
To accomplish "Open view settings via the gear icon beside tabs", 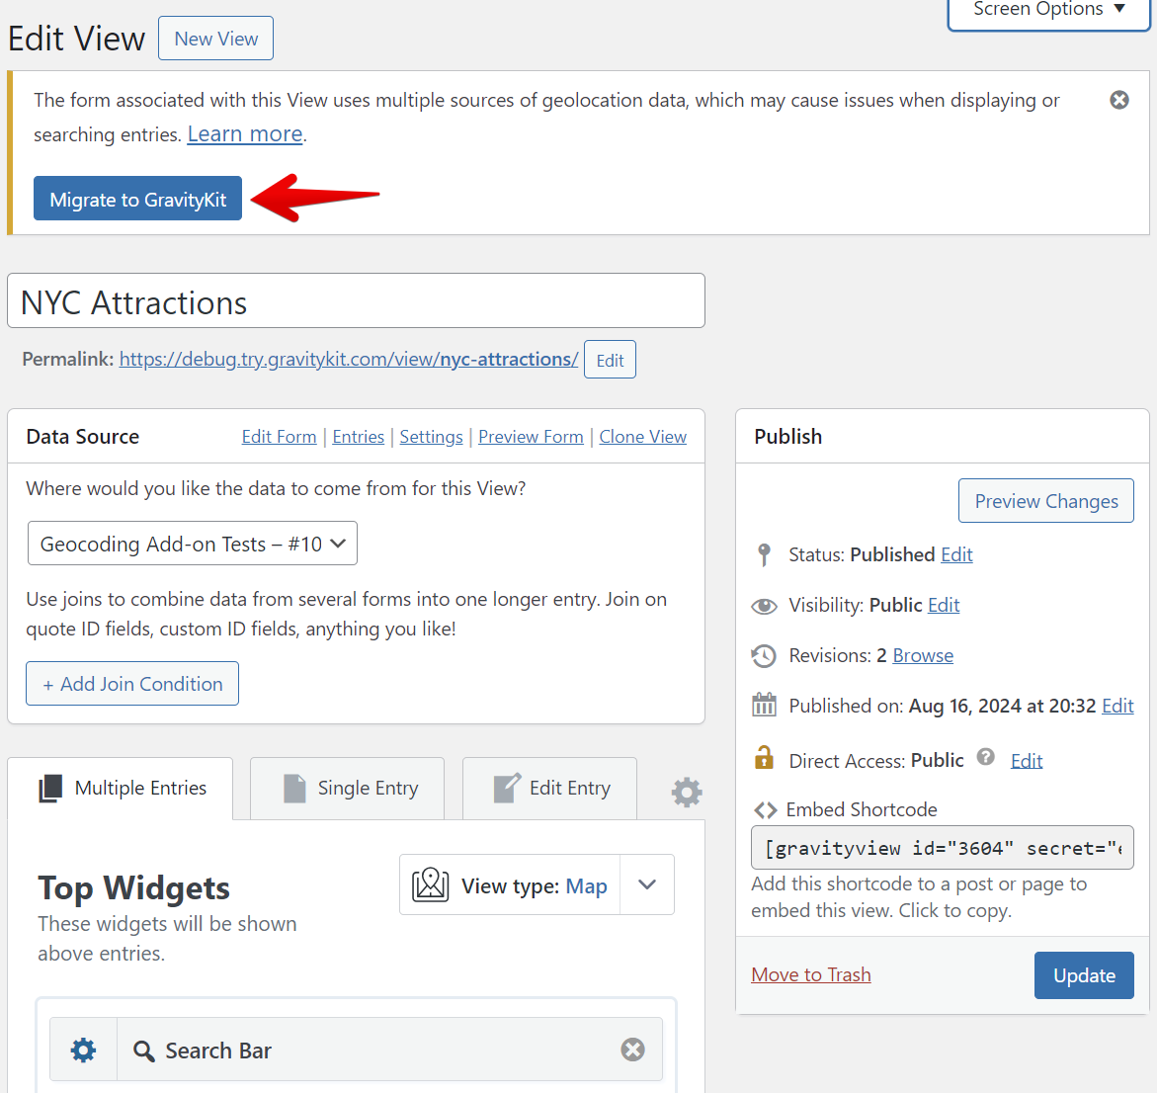I will (x=687, y=792).
